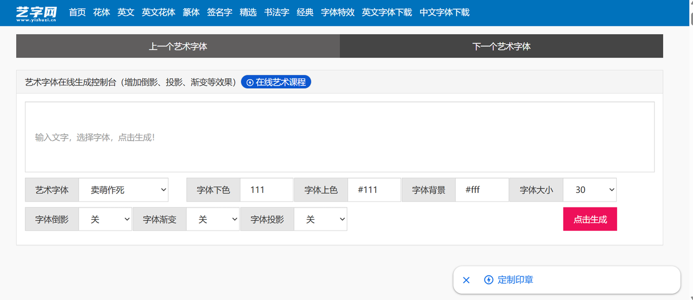Image resolution: width=693 pixels, height=300 pixels.
Task: Expand the 字体大小 size dropdown
Action: pos(589,190)
